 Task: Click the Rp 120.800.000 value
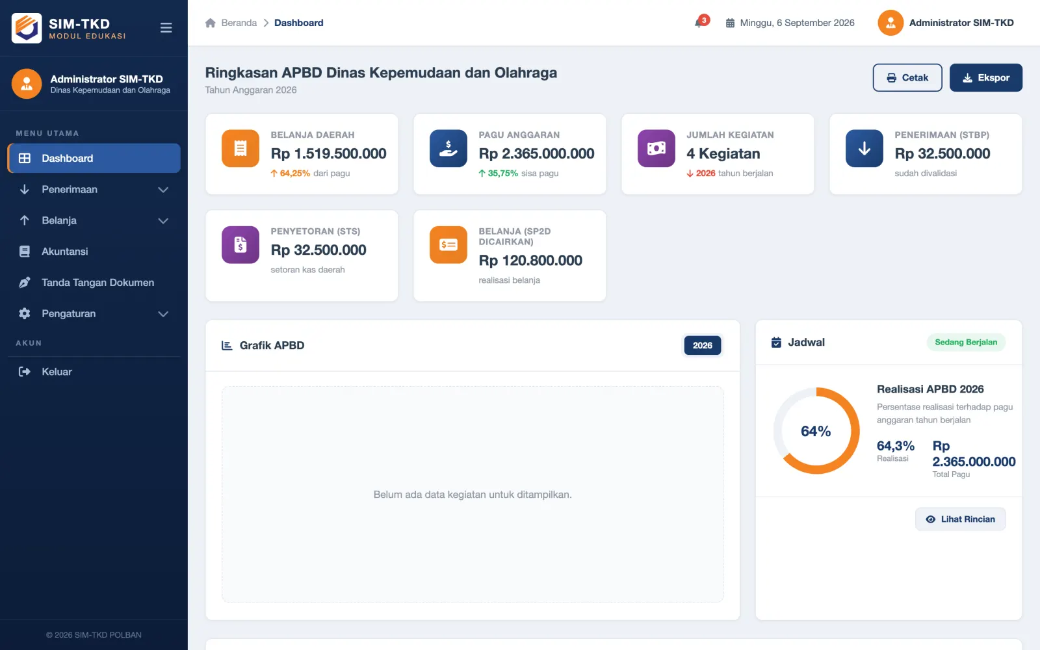(x=530, y=261)
